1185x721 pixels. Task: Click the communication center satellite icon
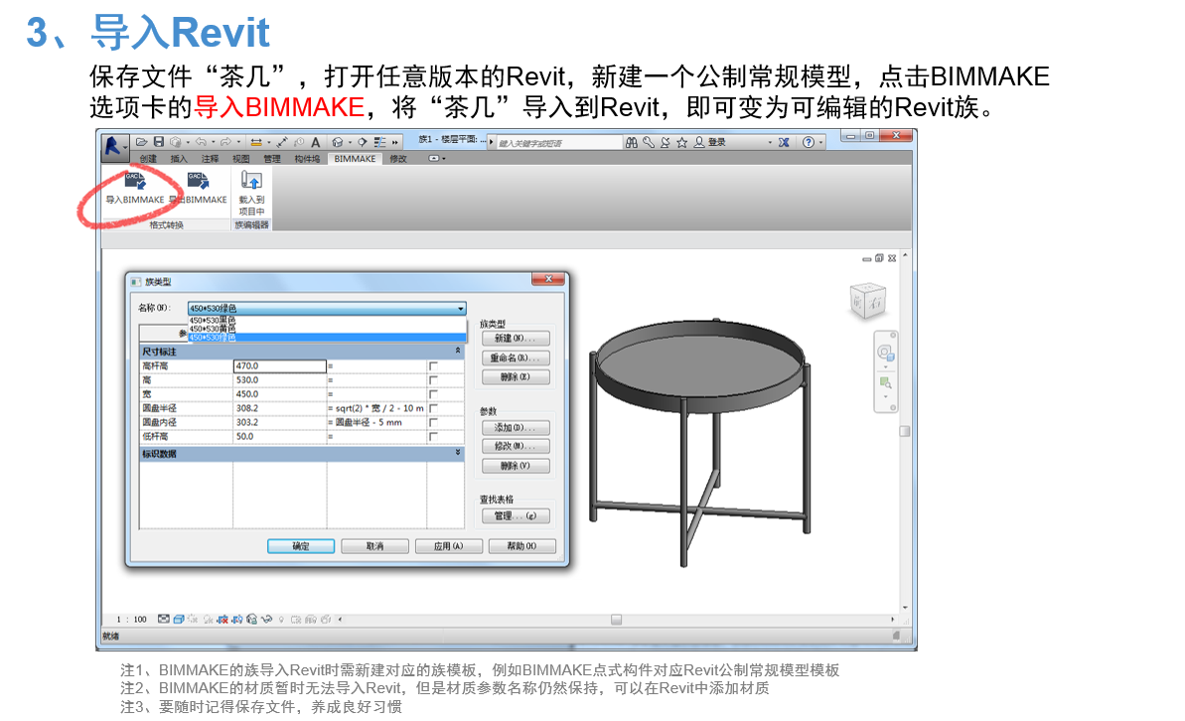[x=665, y=142]
